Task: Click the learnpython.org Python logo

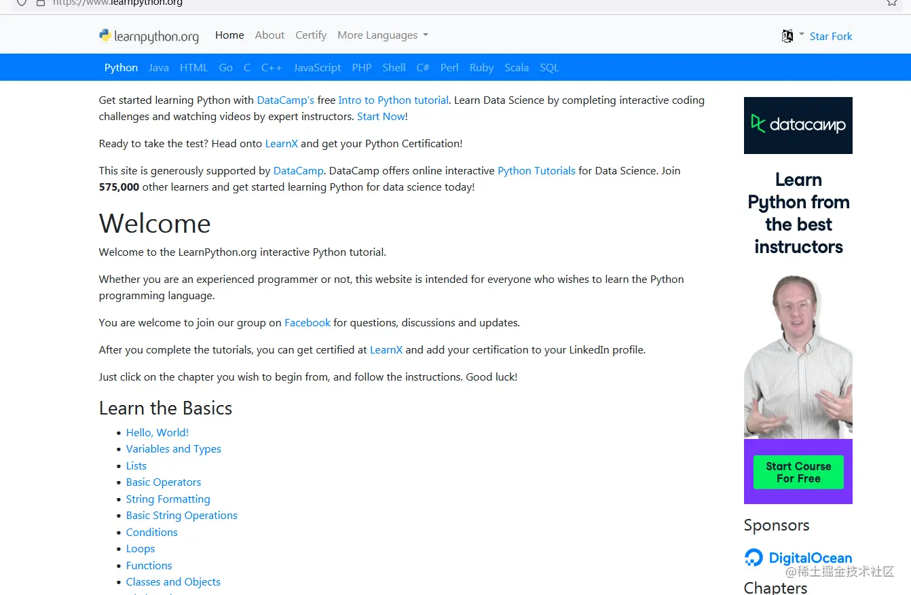Action: click(149, 36)
